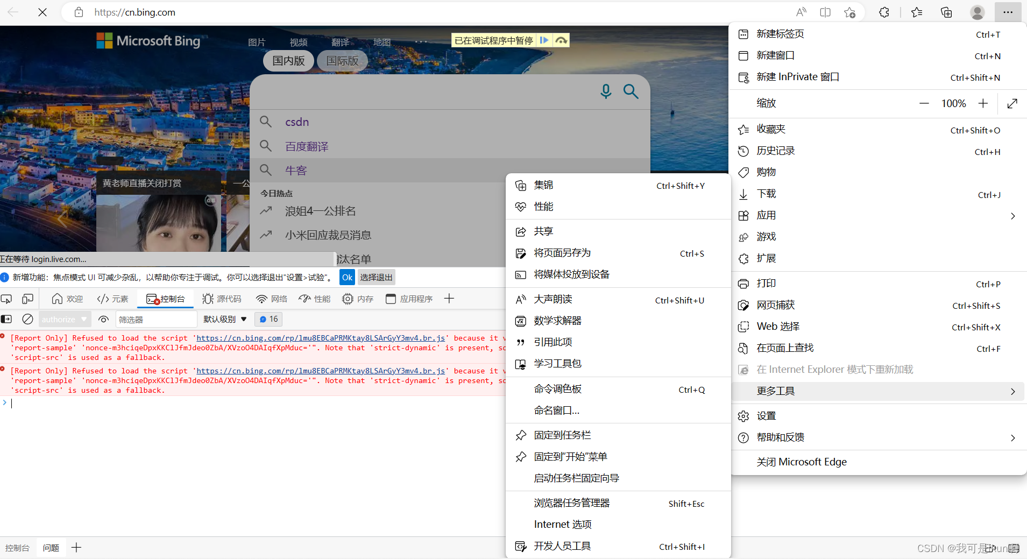
Task: Click Ok on the focus mode notice
Action: click(348, 277)
